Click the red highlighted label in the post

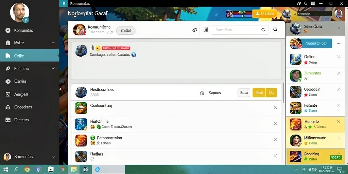point(116,48)
